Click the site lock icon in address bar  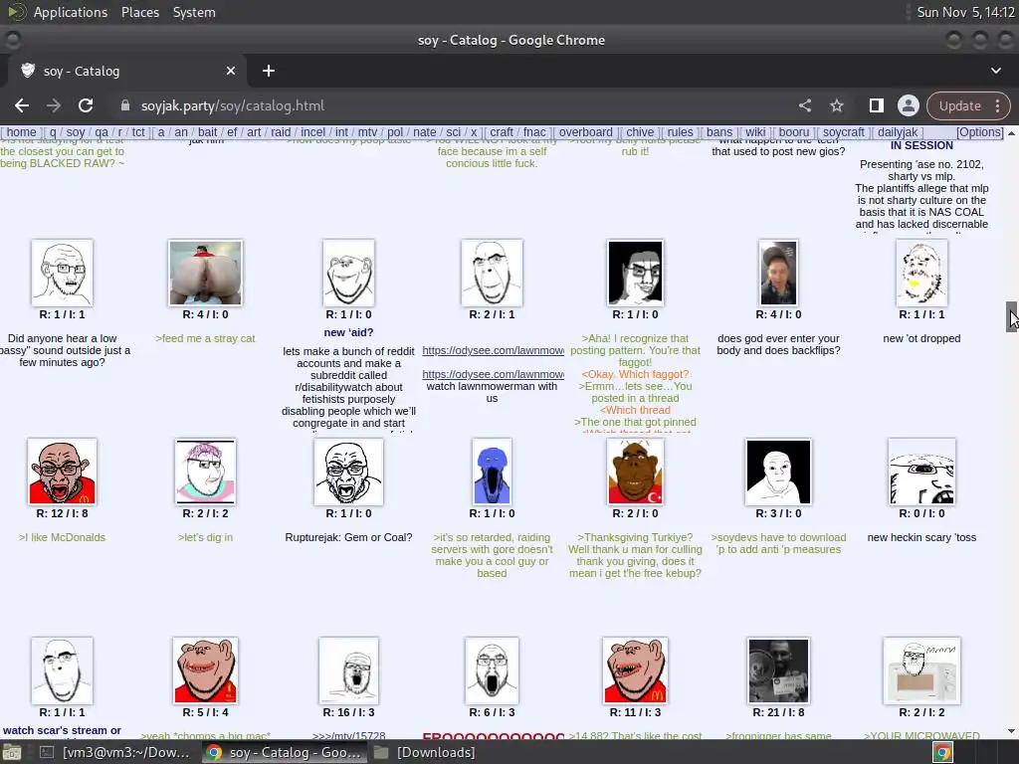[124, 105]
